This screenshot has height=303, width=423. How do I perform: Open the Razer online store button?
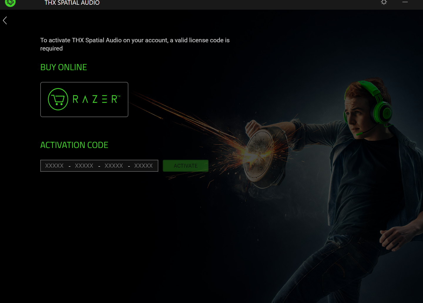[84, 100]
